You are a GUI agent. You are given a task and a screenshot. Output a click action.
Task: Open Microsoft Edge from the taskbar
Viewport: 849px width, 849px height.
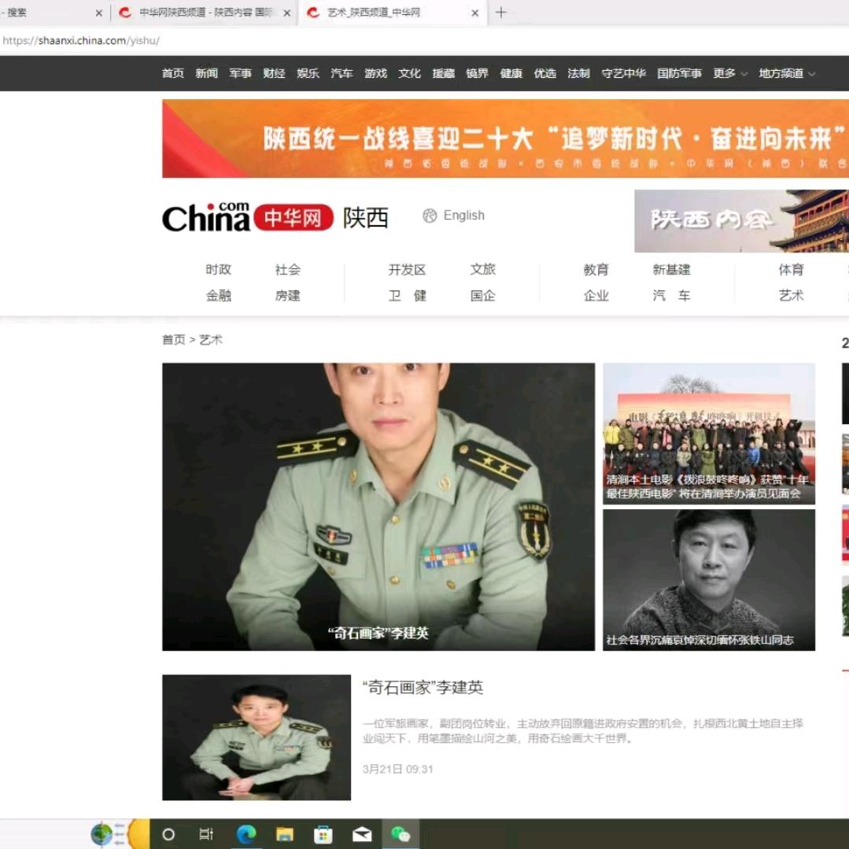click(245, 835)
